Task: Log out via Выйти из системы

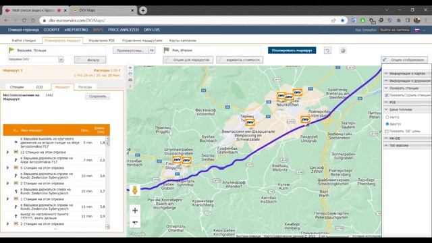Action: click(395, 30)
